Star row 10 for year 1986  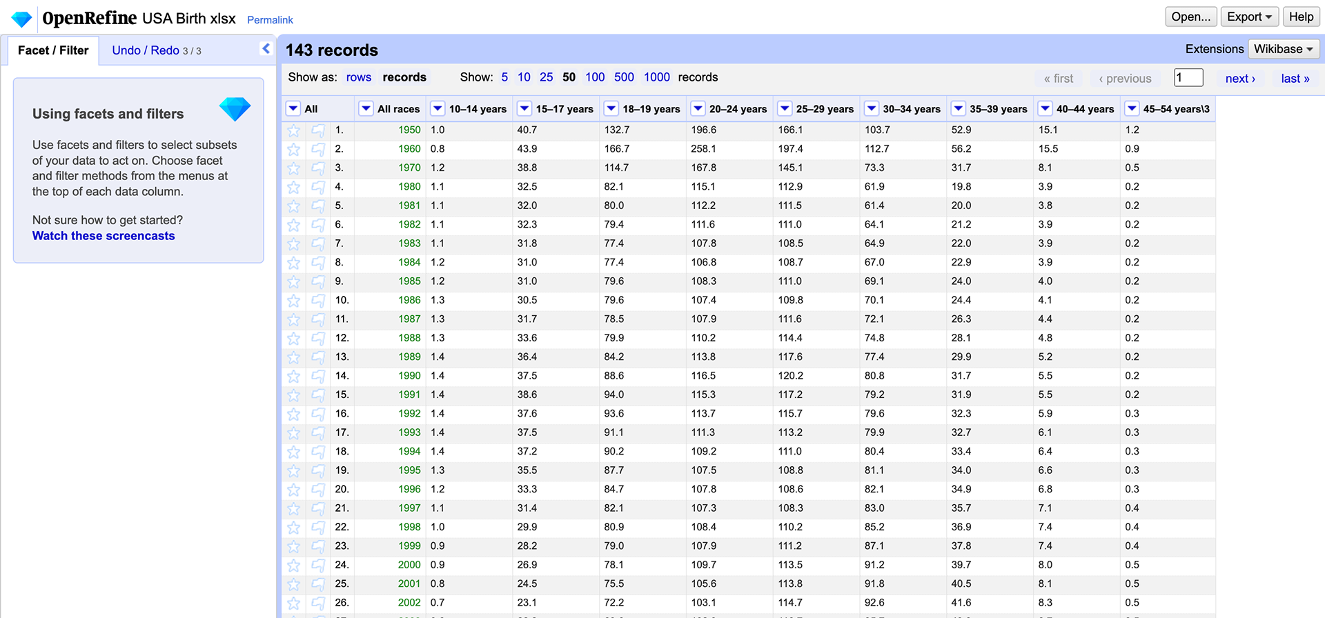pos(294,301)
